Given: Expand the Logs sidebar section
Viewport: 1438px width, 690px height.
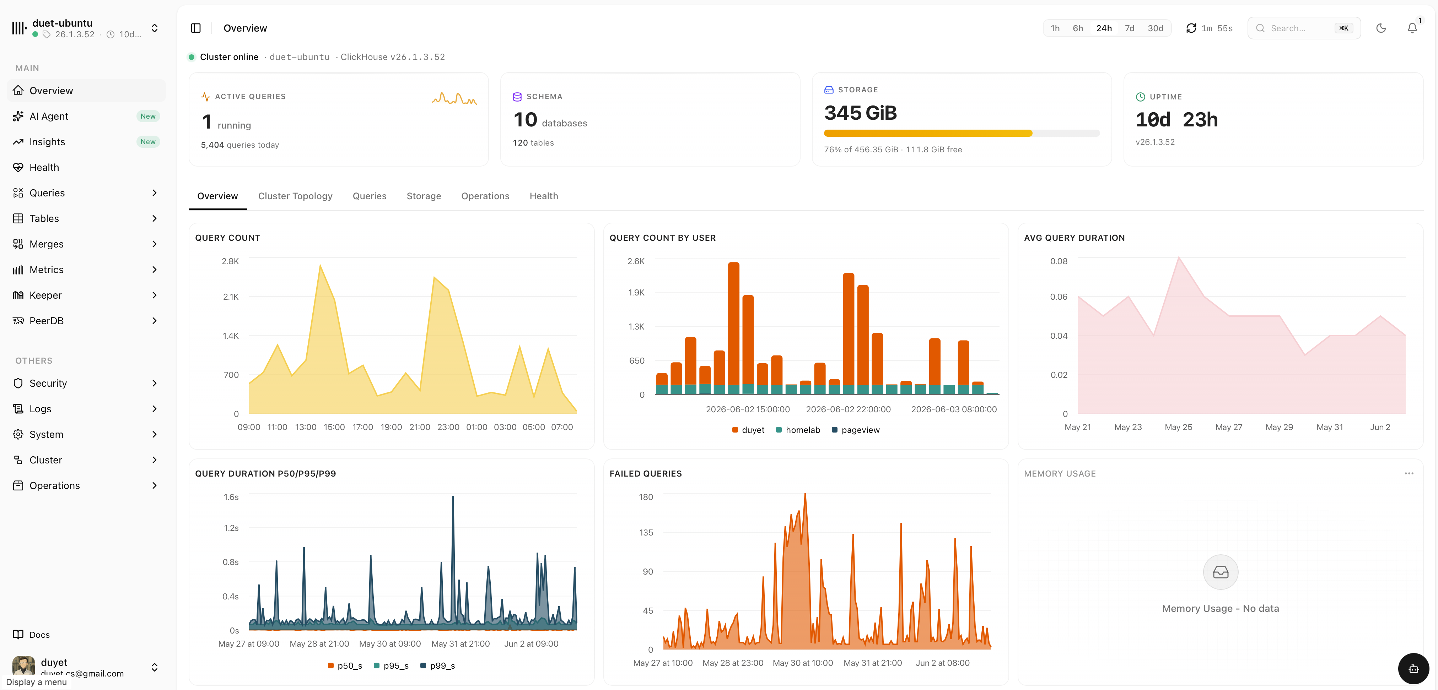Looking at the screenshot, I should [x=155, y=409].
